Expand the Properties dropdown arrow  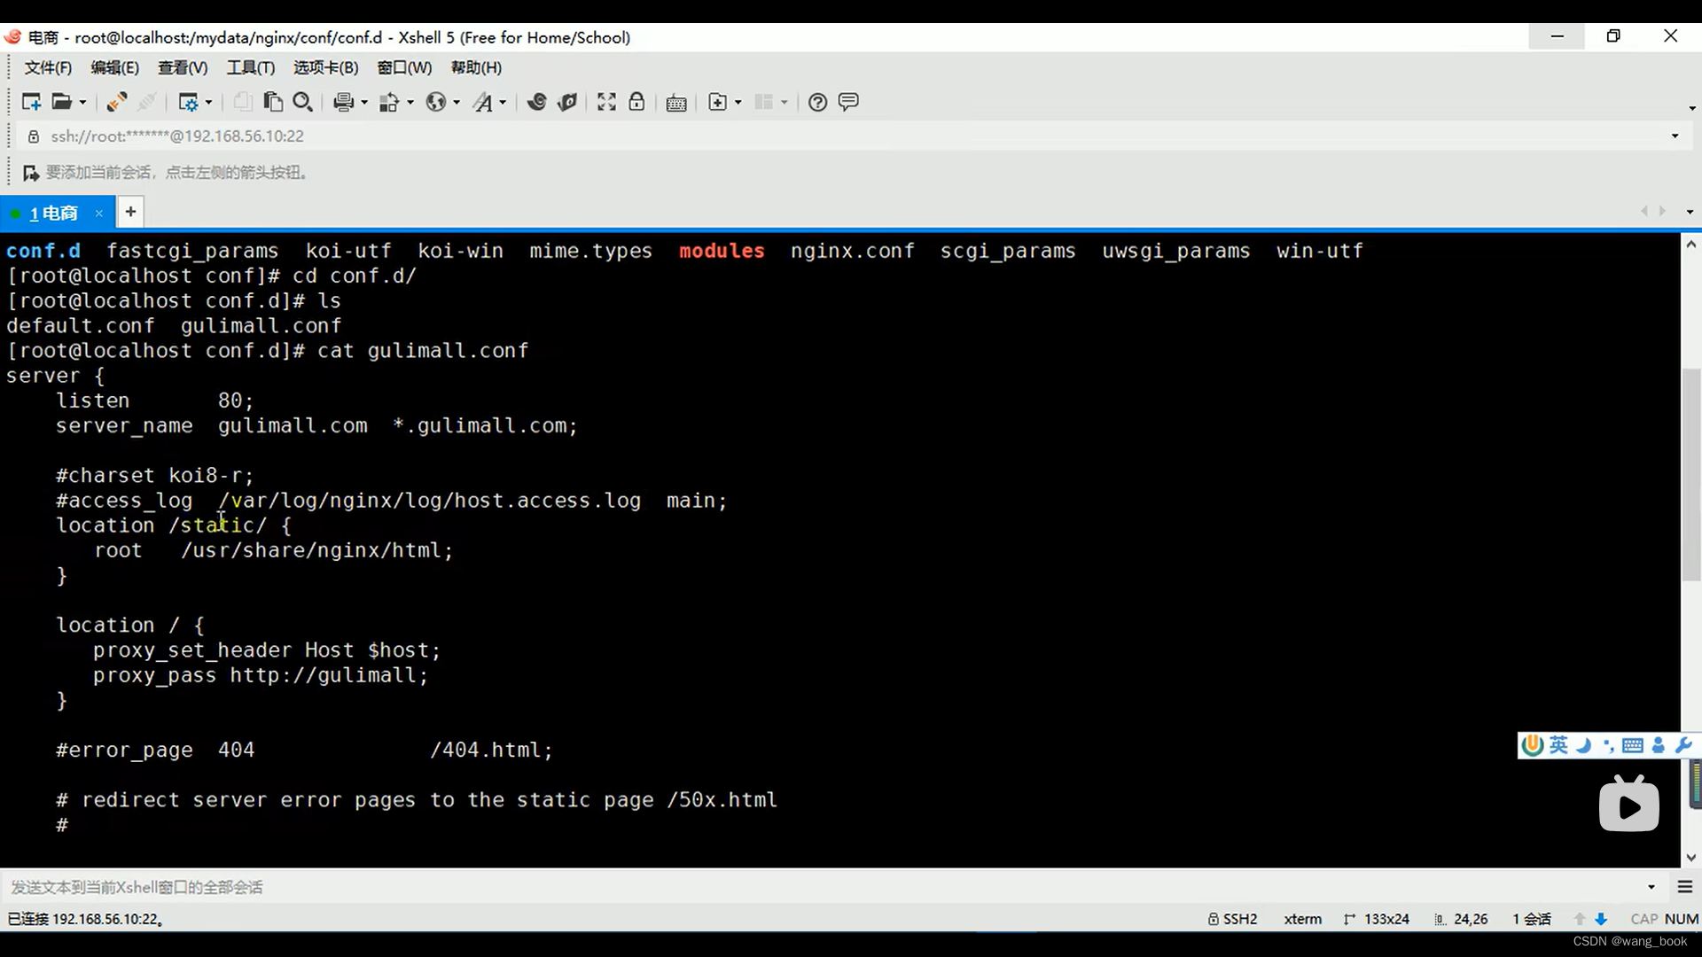pyautogui.click(x=209, y=103)
